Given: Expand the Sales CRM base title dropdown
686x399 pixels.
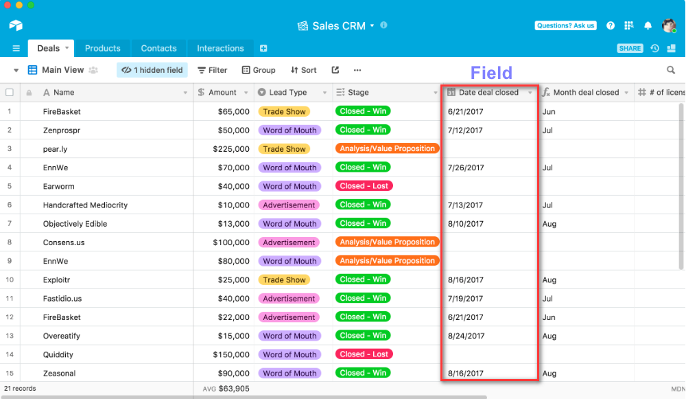Looking at the screenshot, I should pyautogui.click(x=372, y=25).
